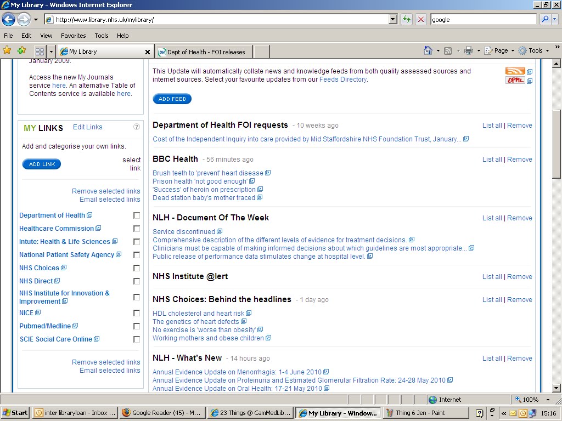This screenshot has height=421, width=562.
Task: Open the Quick Tabs list dropdown arrow
Action: pos(51,52)
